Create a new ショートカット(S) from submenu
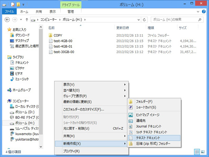 (154, 107)
